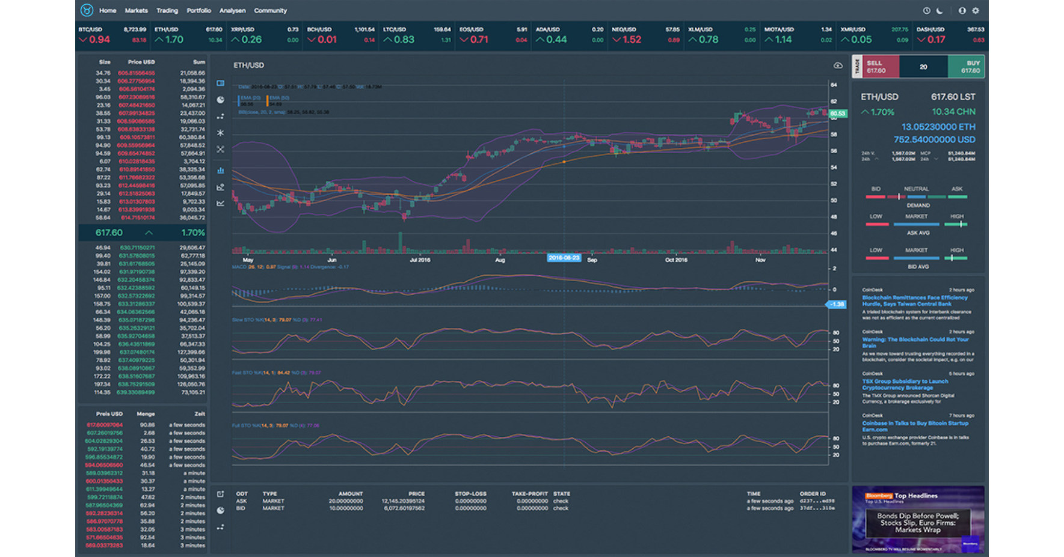
Task: Expand the vertical TRADE tab
Action: coord(857,67)
